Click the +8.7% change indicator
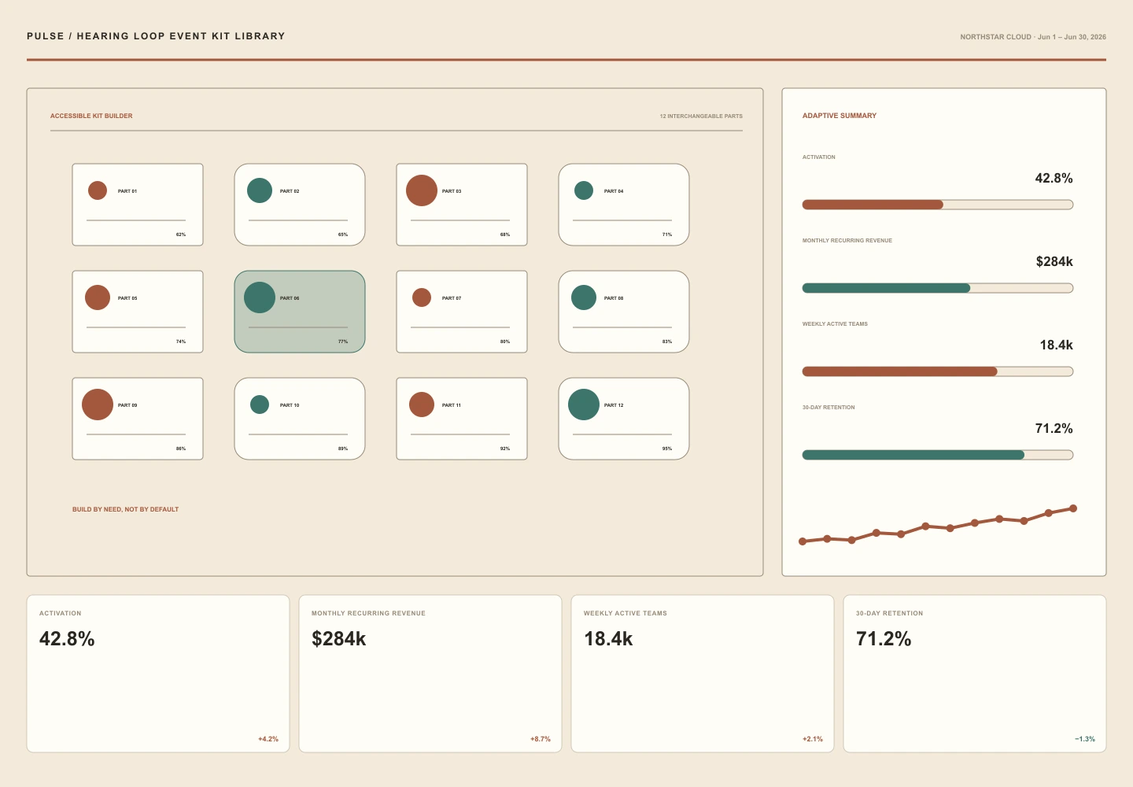The height and width of the screenshot is (787, 1133). pyautogui.click(x=541, y=739)
